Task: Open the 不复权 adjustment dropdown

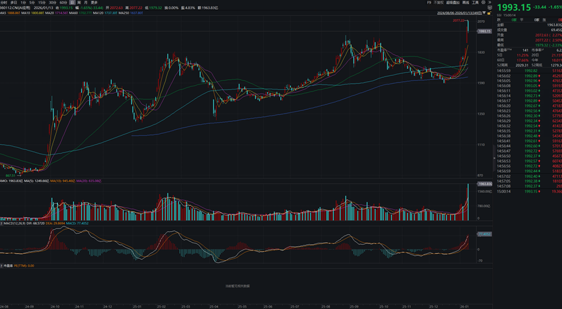Action: pos(438,3)
